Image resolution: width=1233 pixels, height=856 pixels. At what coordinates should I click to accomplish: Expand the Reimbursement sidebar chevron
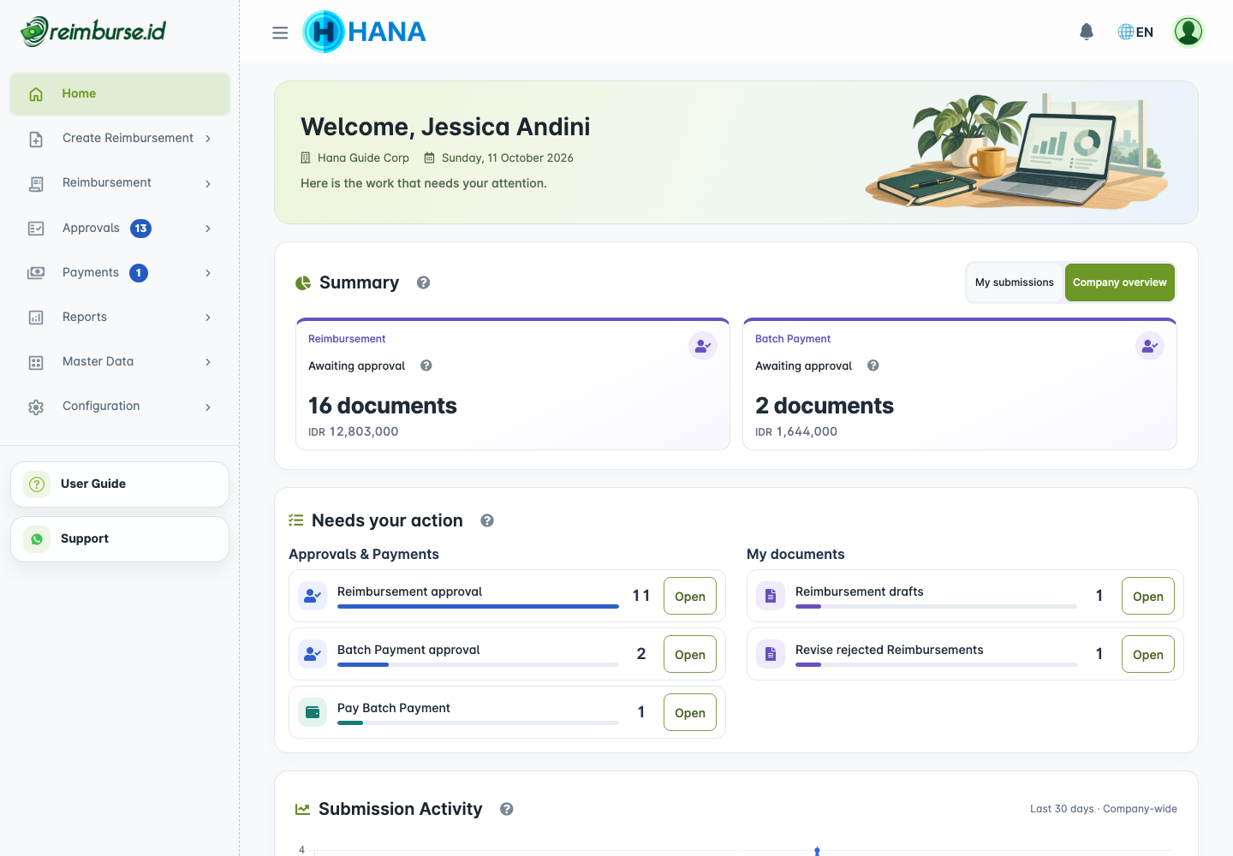tap(208, 183)
